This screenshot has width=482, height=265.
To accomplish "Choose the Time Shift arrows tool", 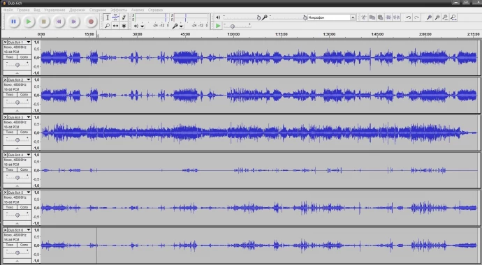I will click(115, 26).
